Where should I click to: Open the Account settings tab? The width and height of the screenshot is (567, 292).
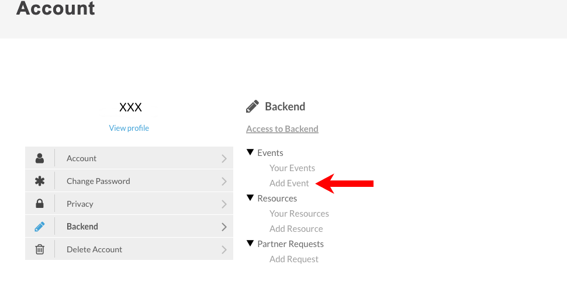[x=82, y=158]
